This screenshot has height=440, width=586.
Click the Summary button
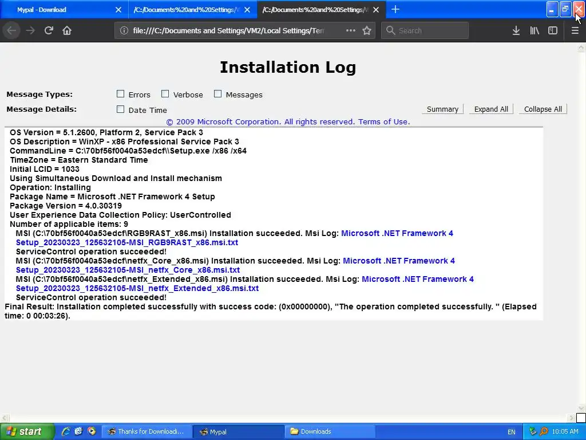[442, 109]
